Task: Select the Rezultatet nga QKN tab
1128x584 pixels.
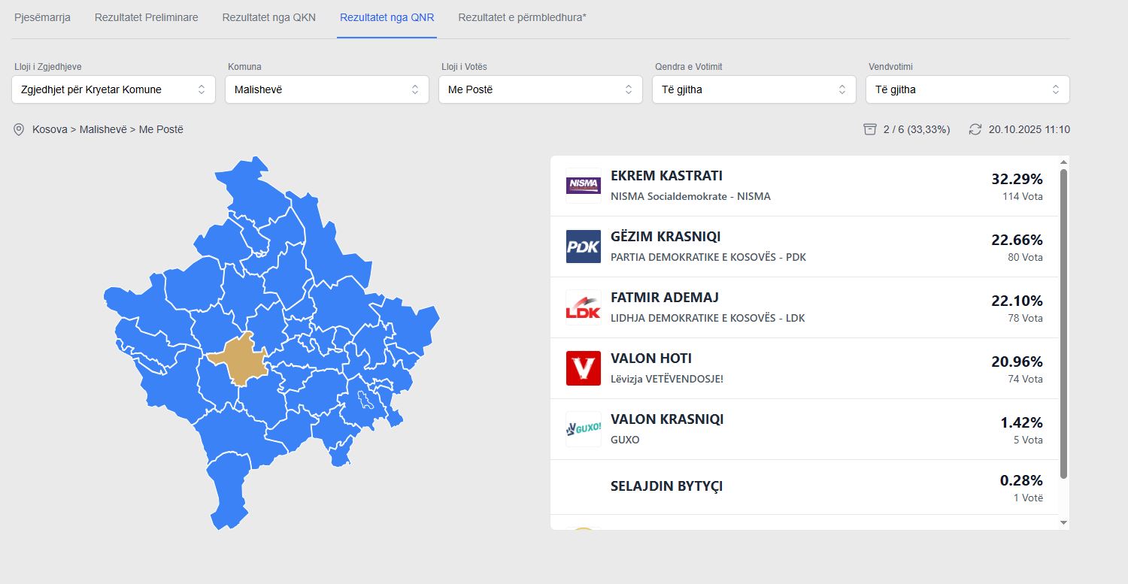Action: (268, 17)
